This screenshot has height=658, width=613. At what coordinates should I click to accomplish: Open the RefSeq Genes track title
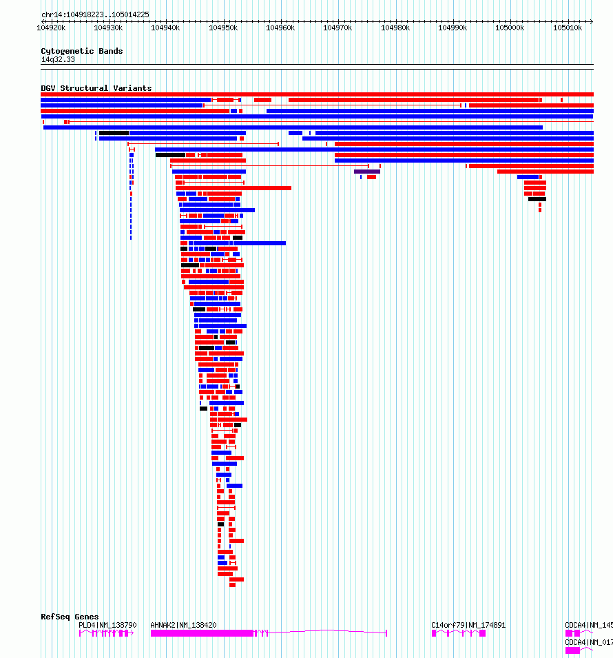(70, 617)
